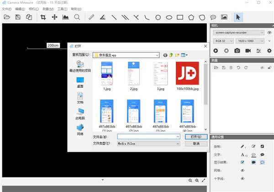The height and width of the screenshot is (192, 274).
Task: Select the crop tool in toolbar
Action: (43, 17)
